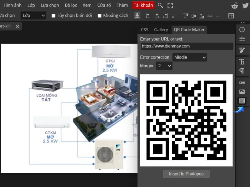Open the Xem menu

(87, 5)
